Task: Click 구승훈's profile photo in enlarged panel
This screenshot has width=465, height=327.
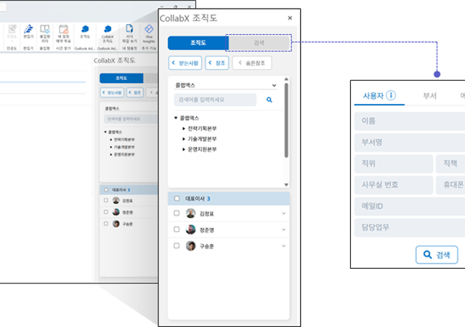Action: 190,246
